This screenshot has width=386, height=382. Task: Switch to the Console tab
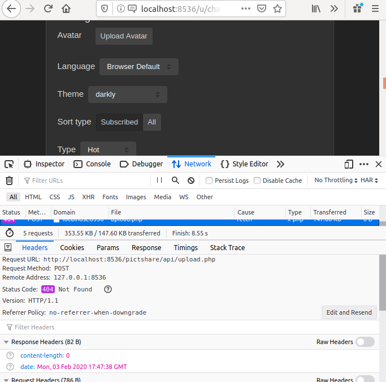(x=92, y=164)
